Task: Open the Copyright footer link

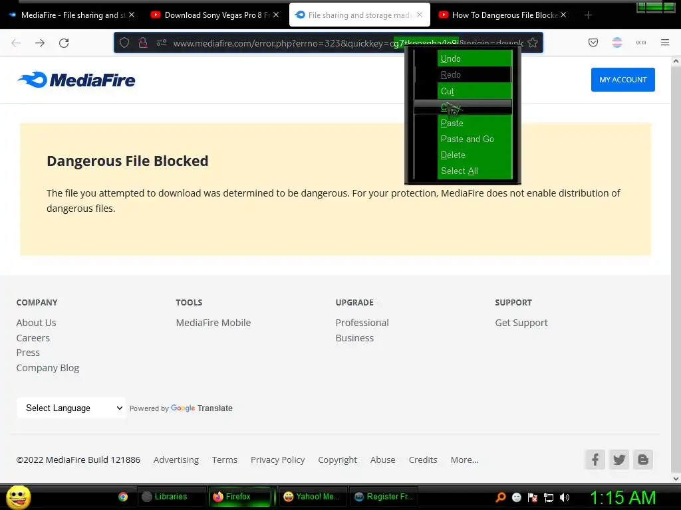Action: [337, 460]
